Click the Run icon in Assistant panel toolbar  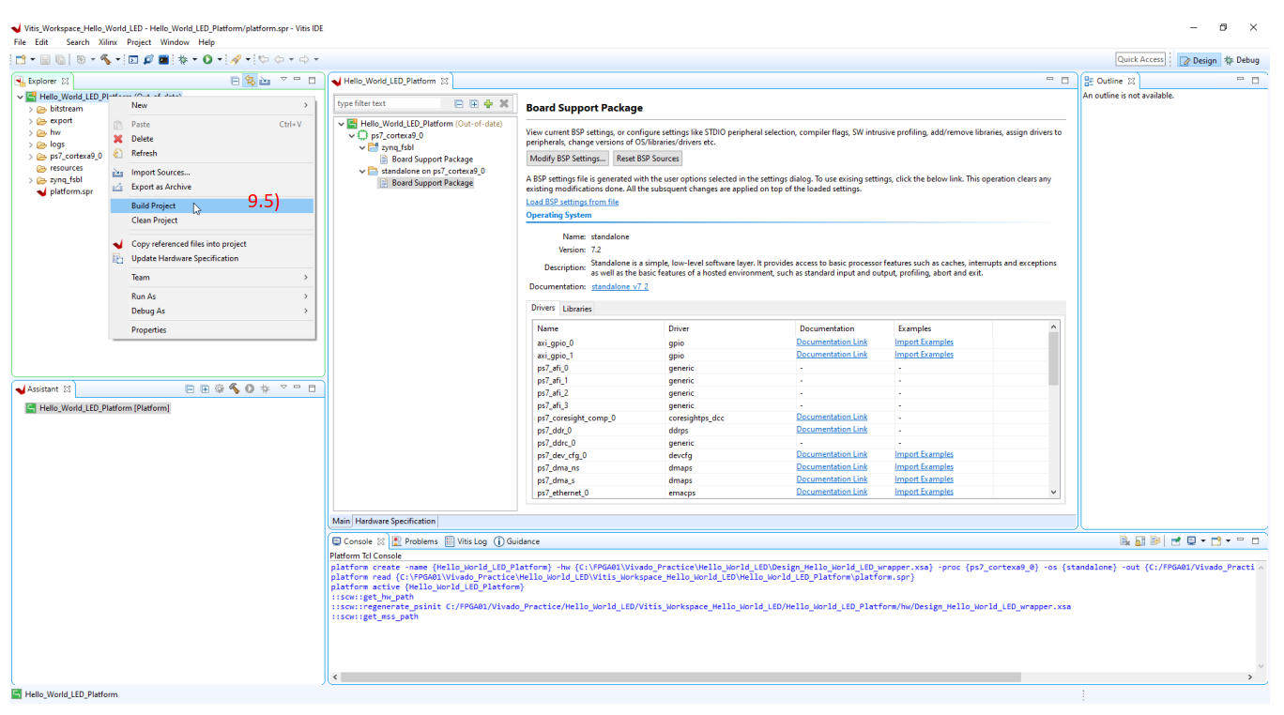[x=250, y=388]
